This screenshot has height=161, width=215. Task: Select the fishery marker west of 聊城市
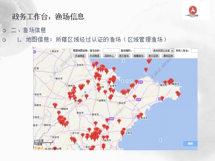(x=55, y=105)
